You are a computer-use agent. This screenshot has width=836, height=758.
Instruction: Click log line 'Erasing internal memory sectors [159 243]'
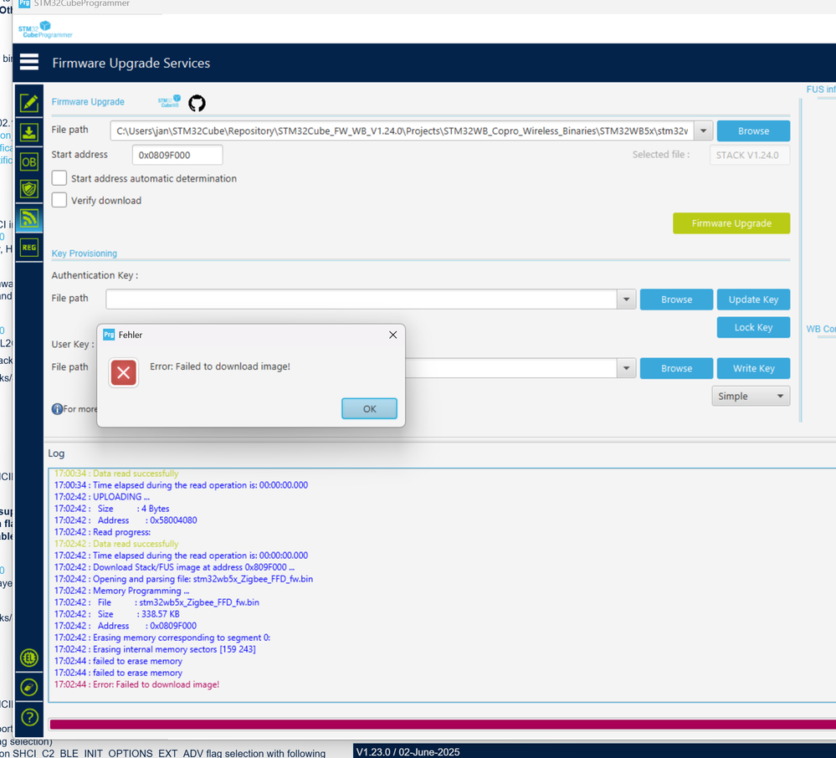[x=155, y=649]
